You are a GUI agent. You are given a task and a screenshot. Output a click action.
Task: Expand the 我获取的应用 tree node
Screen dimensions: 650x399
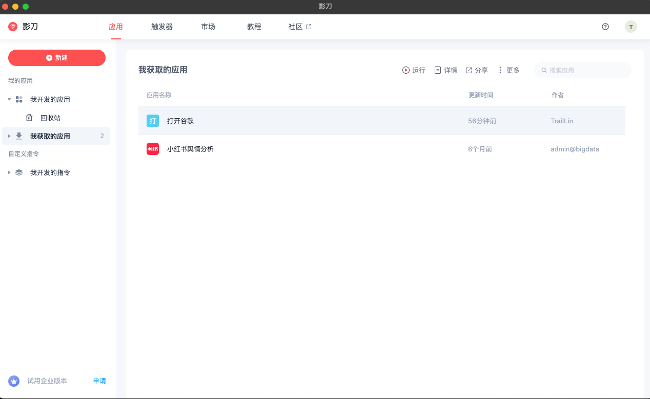coord(9,136)
